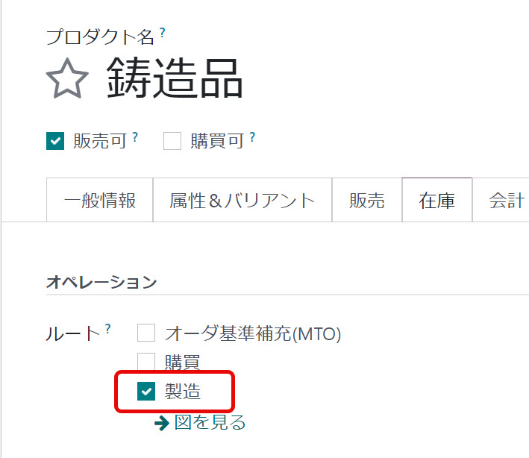Click the arrow icon before 図を見る
This screenshot has height=458, width=529.
tap(161, 424)
